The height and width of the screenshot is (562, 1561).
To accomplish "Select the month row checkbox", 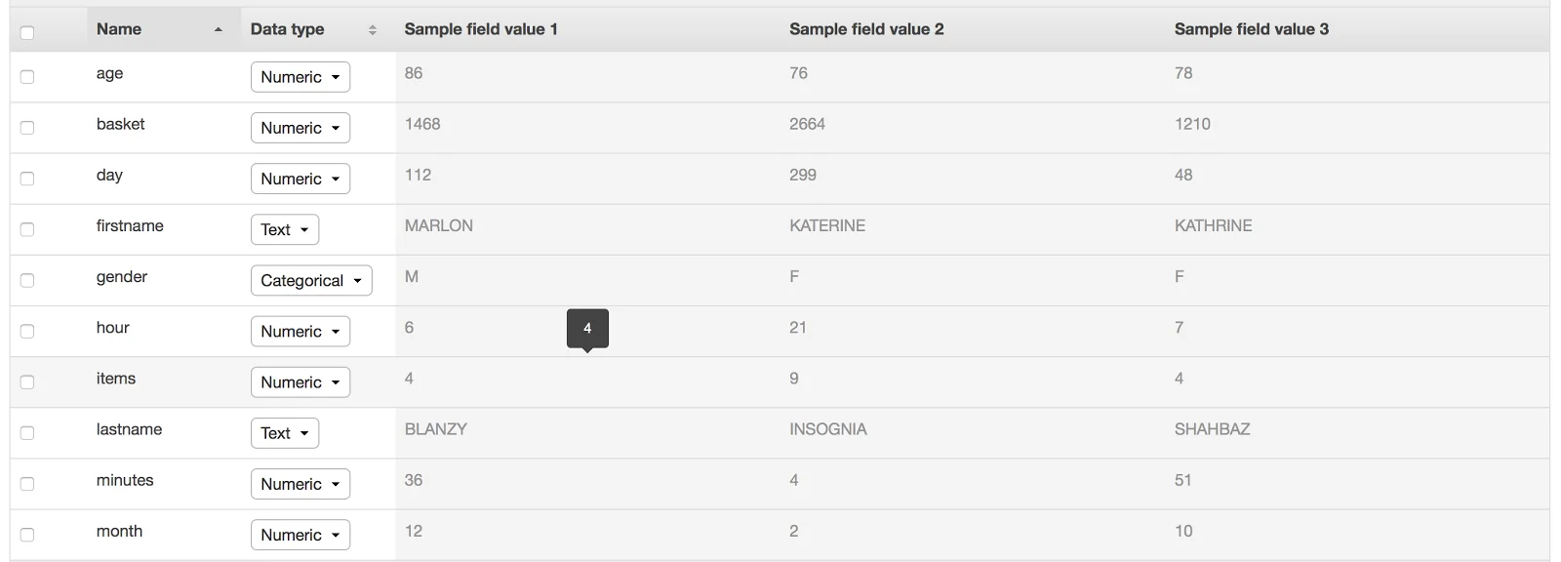I will 27,535.
